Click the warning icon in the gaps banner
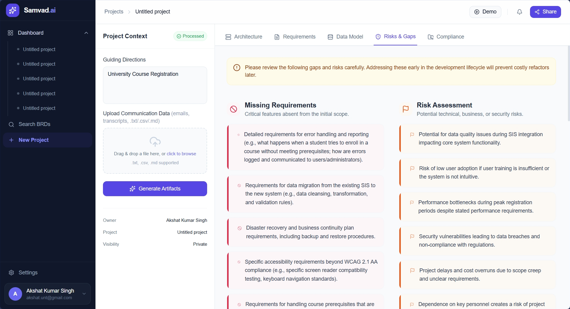This screenshot has height=309, width=570. tap(237, 68)
